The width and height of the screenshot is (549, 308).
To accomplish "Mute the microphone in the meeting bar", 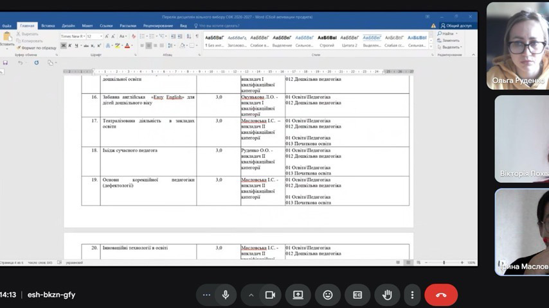I will click(x=226, y=295).
